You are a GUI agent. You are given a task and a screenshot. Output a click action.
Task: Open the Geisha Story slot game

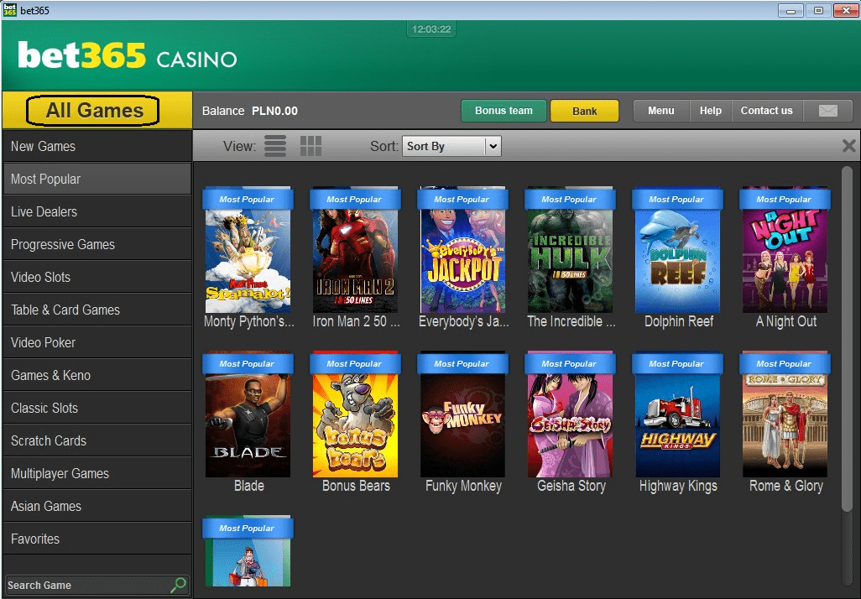(x=570, y=415)
